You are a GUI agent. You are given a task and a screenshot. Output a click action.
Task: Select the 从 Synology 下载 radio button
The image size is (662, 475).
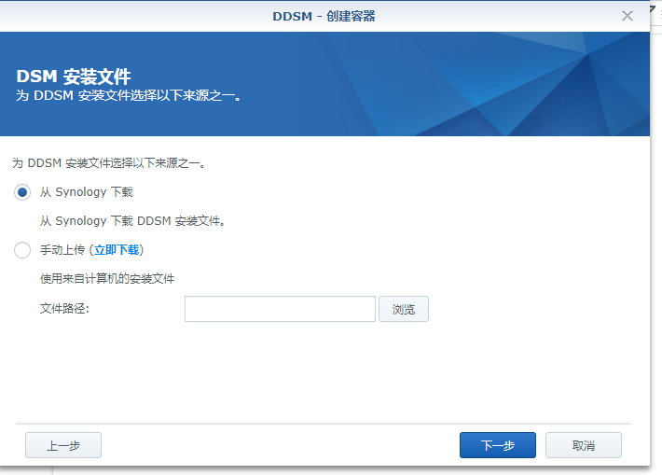click(22, 192)
